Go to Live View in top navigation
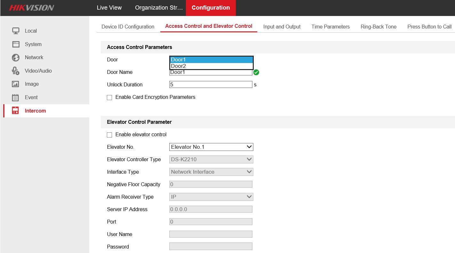Viewport: 455px width, 253px height. point(109,8)
